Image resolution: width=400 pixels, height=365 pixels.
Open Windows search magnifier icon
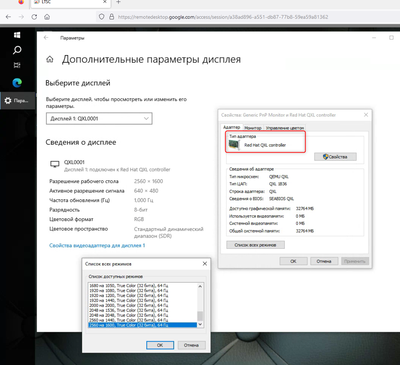click(x=17, y=50)
